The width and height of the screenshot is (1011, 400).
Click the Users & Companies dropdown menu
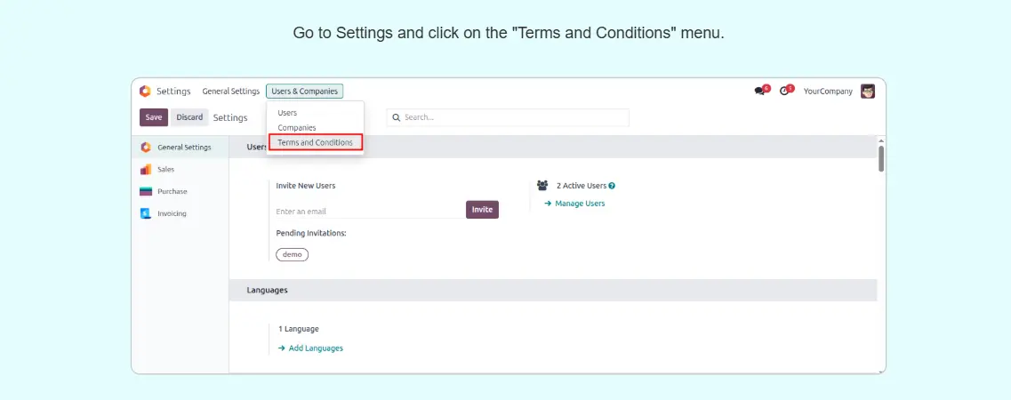pos(304,91)
